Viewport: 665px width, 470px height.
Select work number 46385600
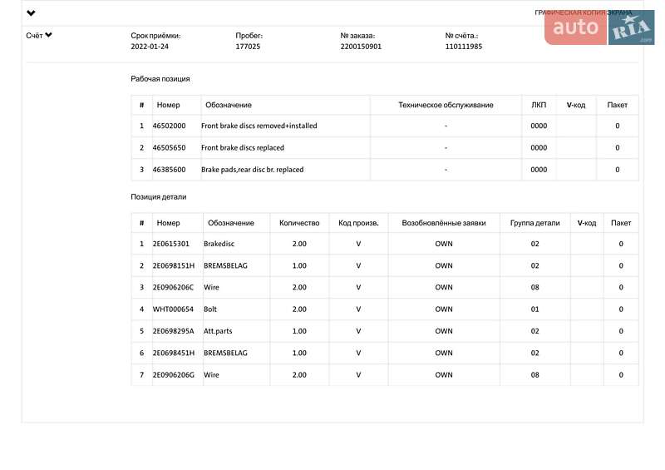(170, 170)
